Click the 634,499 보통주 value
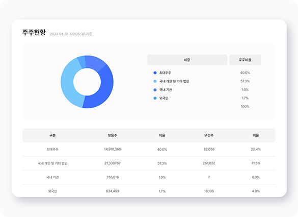This screenshot has height=217, width=298. tap(112, 191)
